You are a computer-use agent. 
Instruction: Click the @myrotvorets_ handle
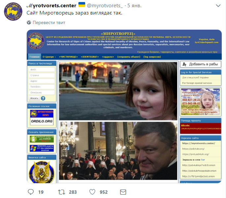click(x=105, y=6)
